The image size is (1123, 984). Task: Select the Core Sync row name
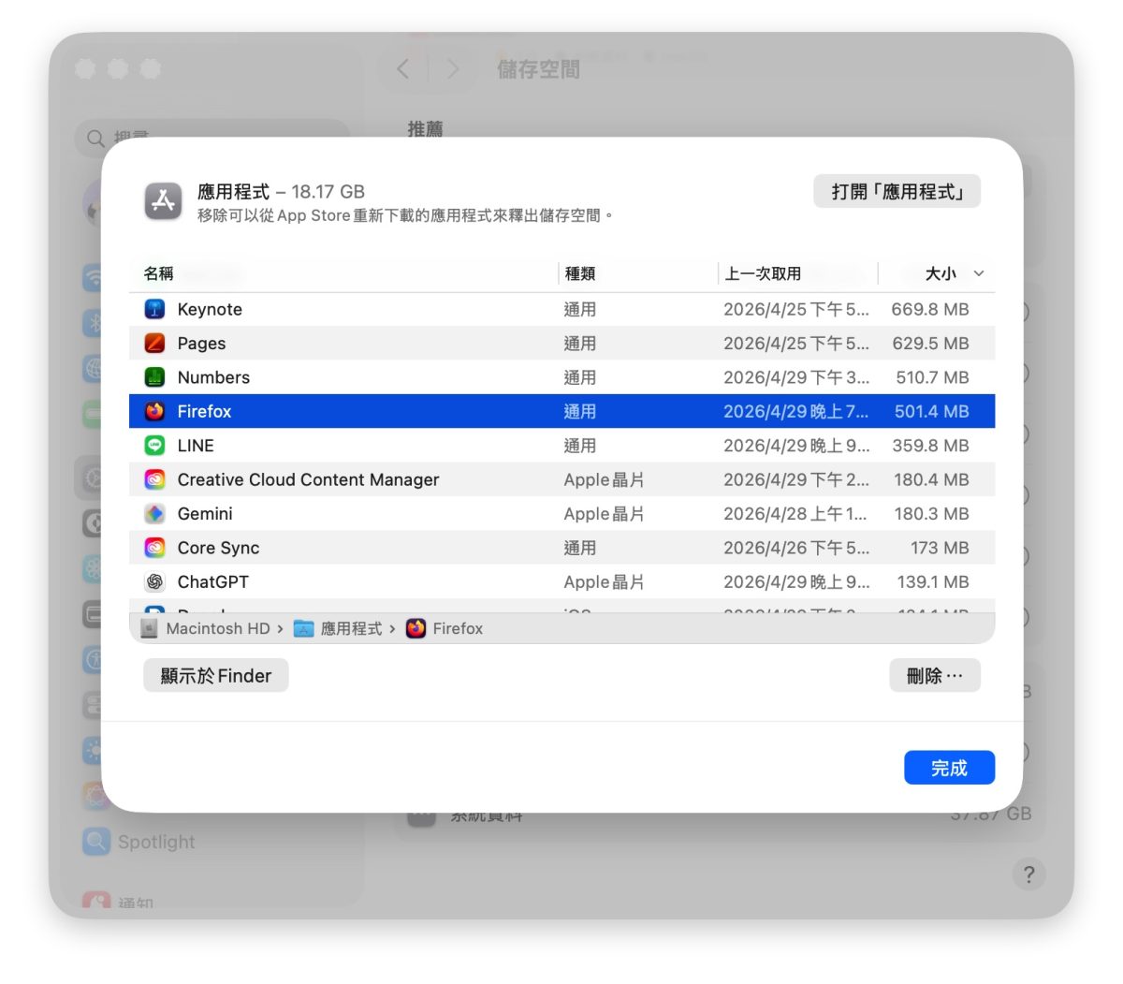click(x=218, y=548)
